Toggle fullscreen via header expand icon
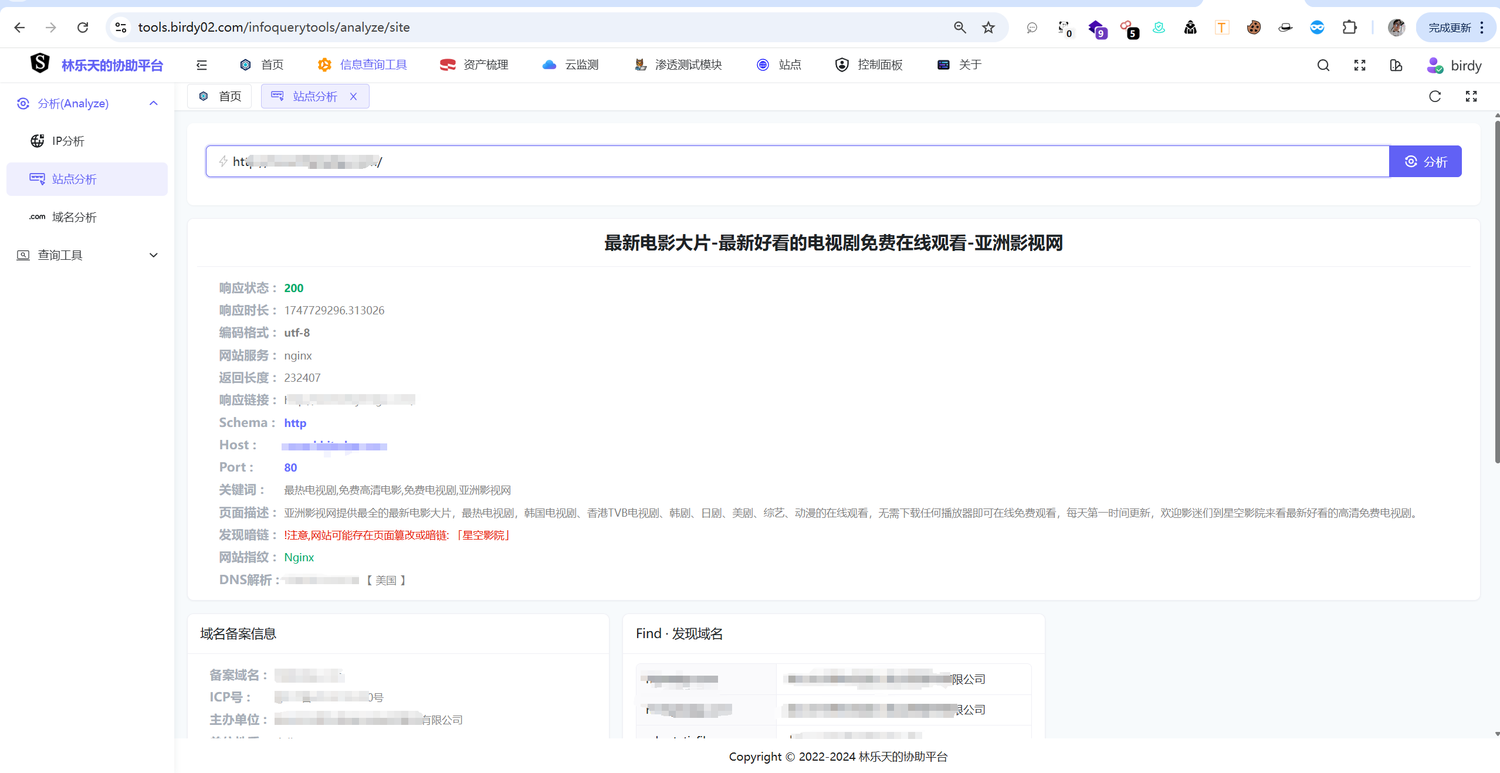 (1359, 65)
